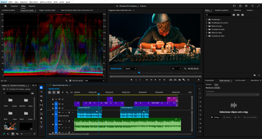Click the fullscreen expand icon in header
Screen dimensions: 262x139
coord(258,6)
